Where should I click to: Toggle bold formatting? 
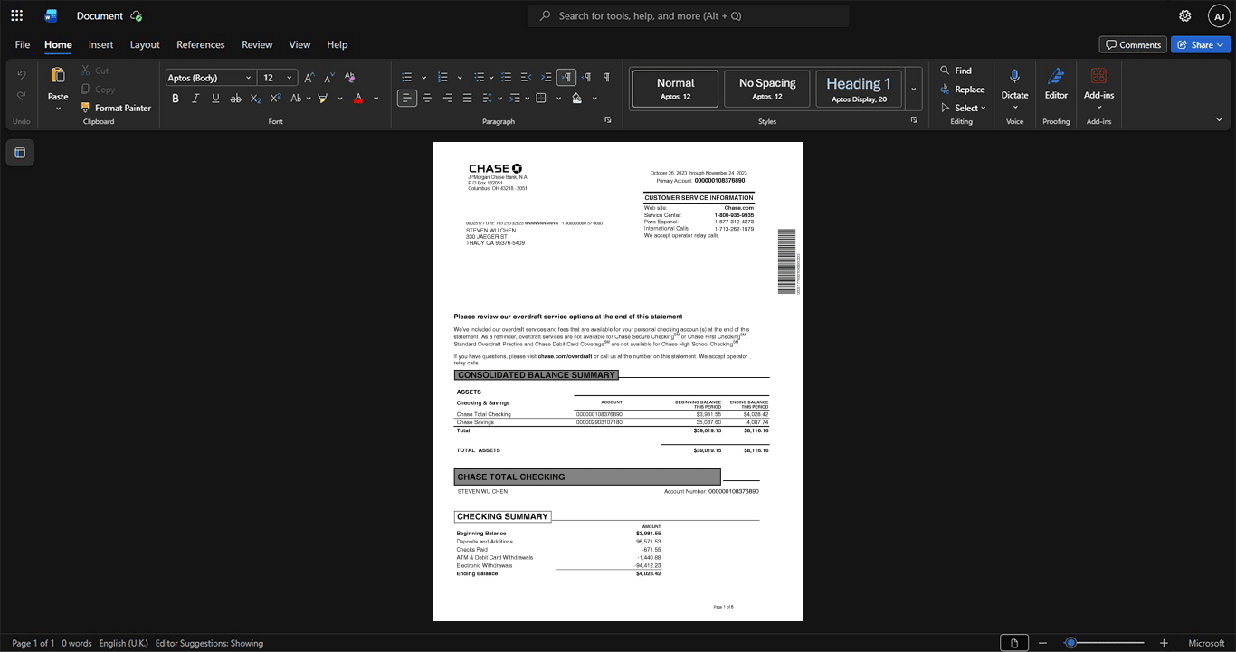tap(176, 98)
